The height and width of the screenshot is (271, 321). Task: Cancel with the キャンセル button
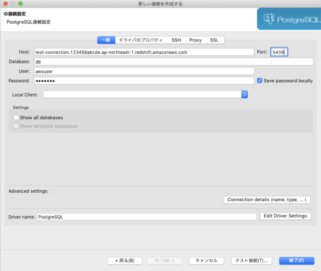point(206,261)
